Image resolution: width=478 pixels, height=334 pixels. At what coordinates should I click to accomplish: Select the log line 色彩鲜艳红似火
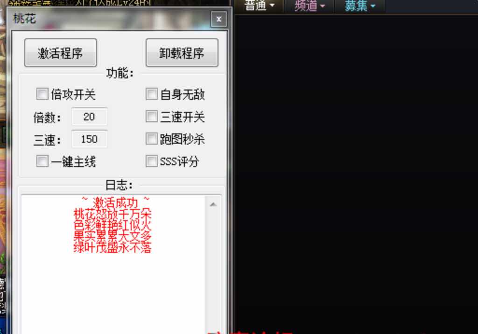tap(112, 225)
